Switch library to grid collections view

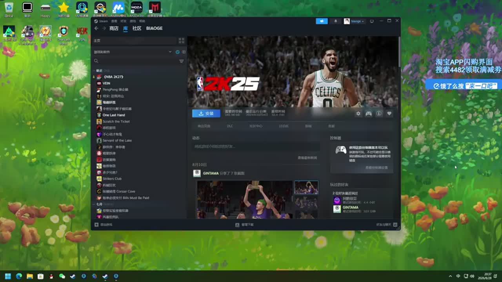181,40
